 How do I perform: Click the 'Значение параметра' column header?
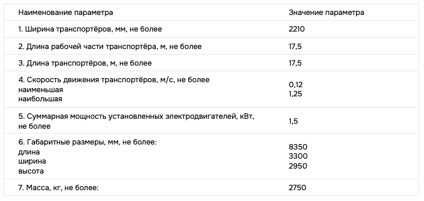click(326, 12)
